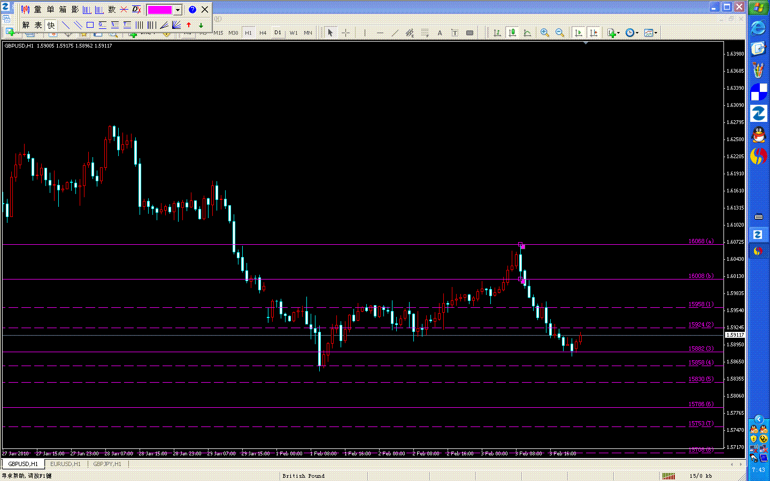770x481 pixels.
Task: Switch chart to M15 timeframe
Action: (x=218, y=33)
